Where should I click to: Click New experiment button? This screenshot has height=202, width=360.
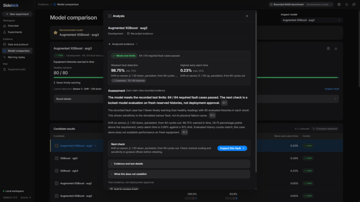point(17,14)
